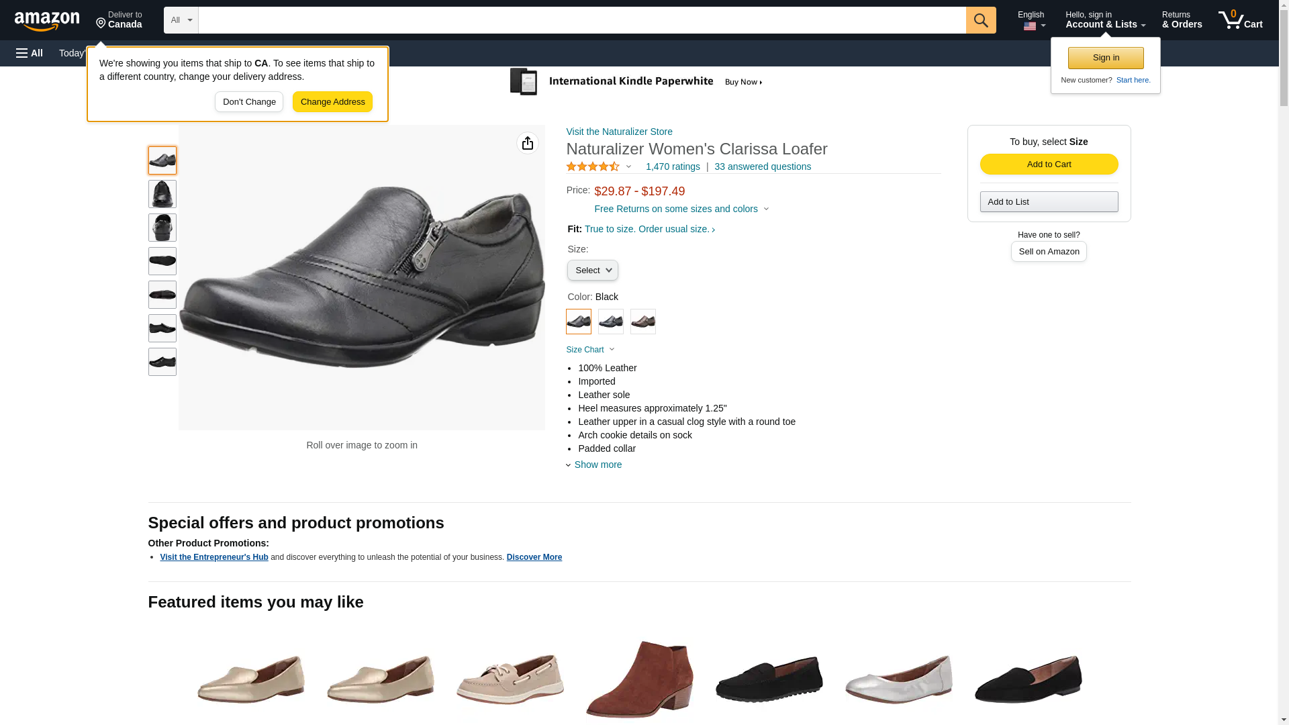
Task: Open the All hamburger menu
Action: click(30, 53)
